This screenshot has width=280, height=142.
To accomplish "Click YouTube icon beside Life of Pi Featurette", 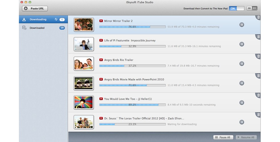I will [101, 41].
